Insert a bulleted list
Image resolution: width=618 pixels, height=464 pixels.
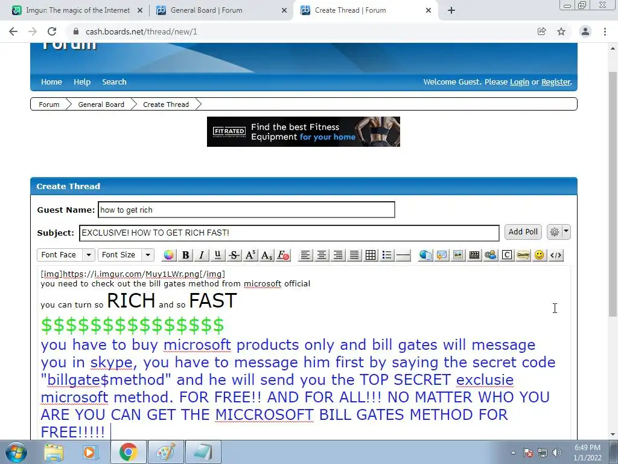click(x=387, y=255)
